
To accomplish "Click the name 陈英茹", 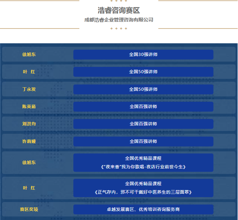I will (29, 107).
